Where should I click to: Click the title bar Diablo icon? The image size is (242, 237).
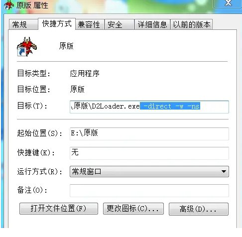point(8,4)
